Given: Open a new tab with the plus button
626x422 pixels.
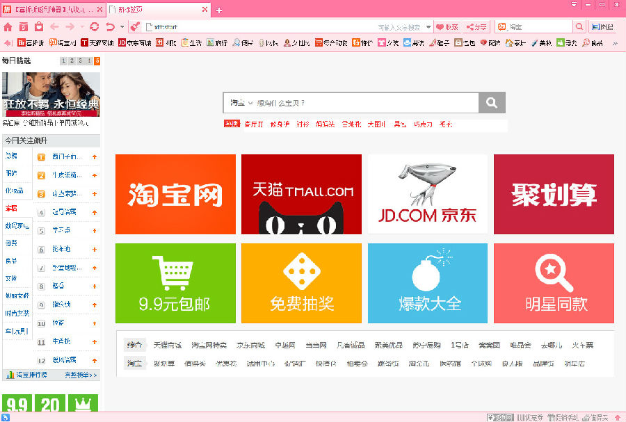Looking at the screenshot, I should (x=219, y=10).
